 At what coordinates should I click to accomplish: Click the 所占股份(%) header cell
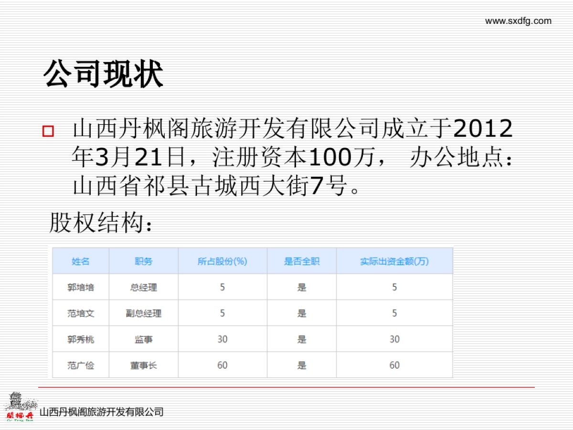222,261
